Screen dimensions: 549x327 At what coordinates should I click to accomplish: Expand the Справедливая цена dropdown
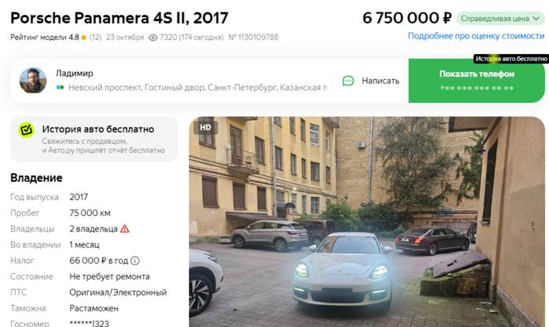click(500, 19)
